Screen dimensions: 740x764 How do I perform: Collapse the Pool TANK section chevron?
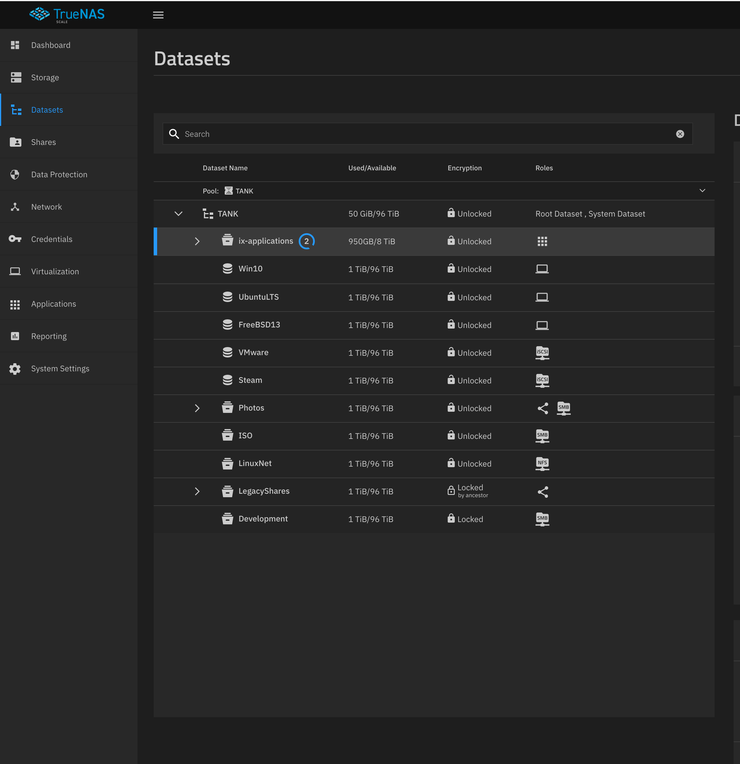click(x=702, y=191)
